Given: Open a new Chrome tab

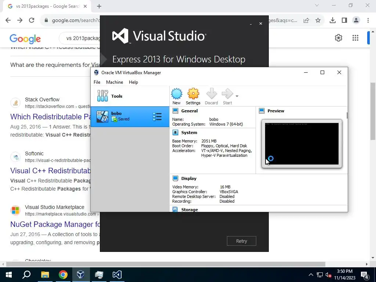Looking at the screenshot, I should (99, 6).
